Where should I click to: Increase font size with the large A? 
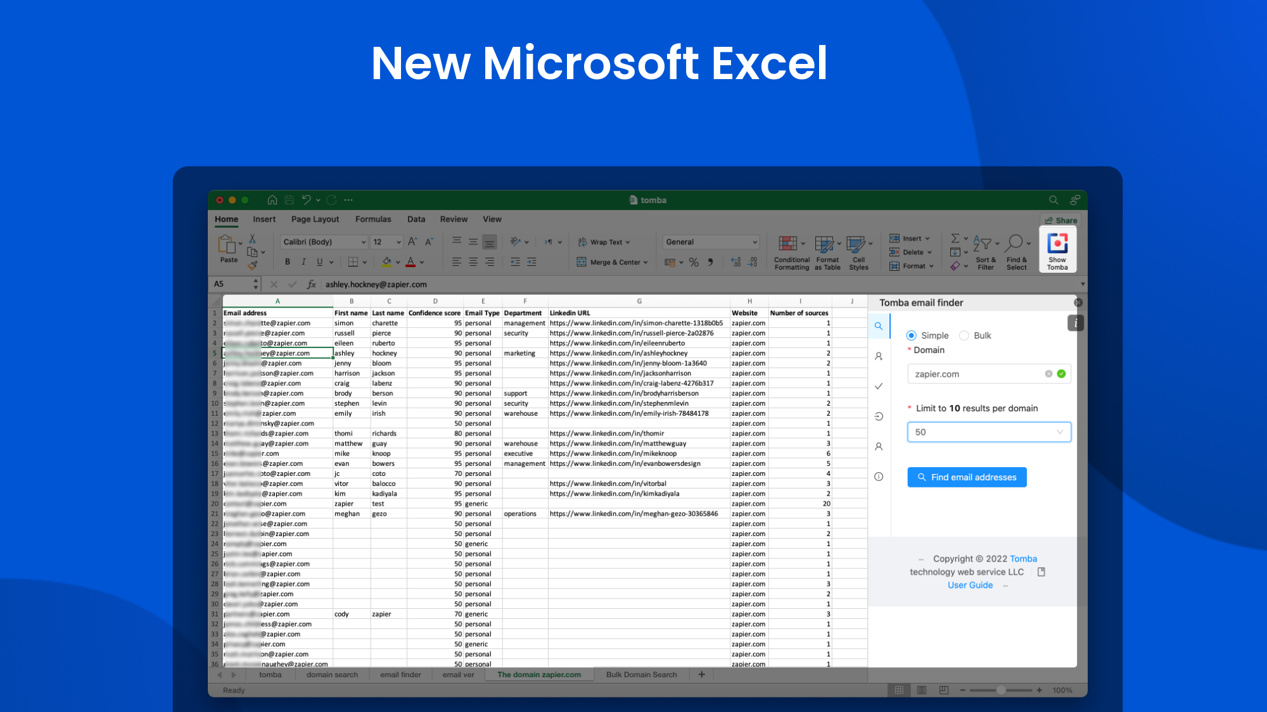[x=412, y=242]
